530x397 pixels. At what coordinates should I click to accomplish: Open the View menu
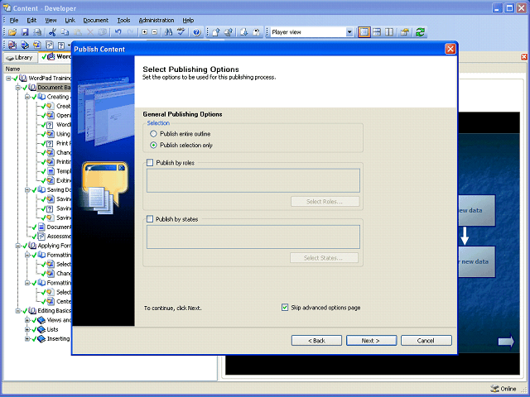pos(51,20)
